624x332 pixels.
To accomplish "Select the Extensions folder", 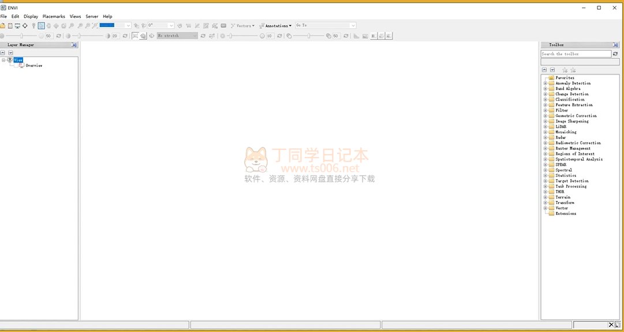I will click(x=566, y=214).
